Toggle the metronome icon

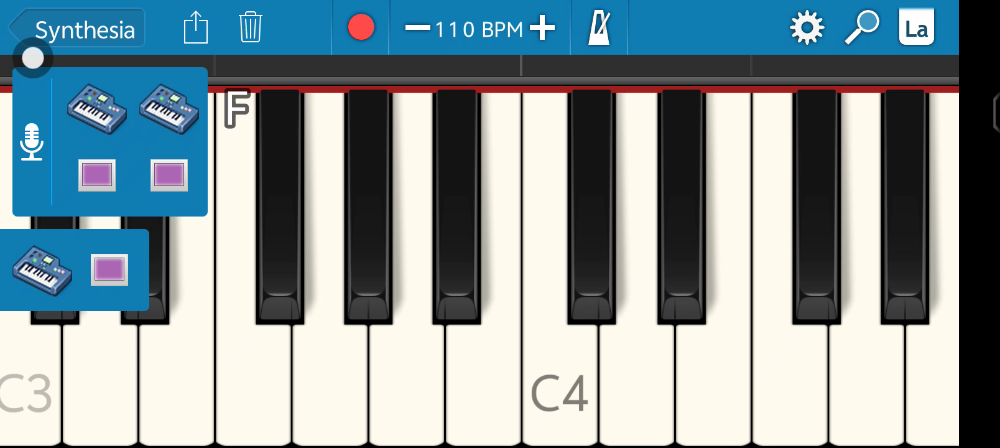(x=599, y=29)
